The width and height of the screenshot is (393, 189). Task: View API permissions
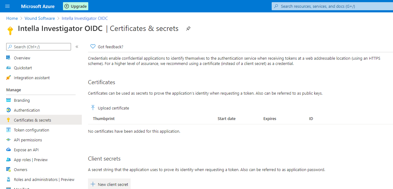tap(27, 140)
